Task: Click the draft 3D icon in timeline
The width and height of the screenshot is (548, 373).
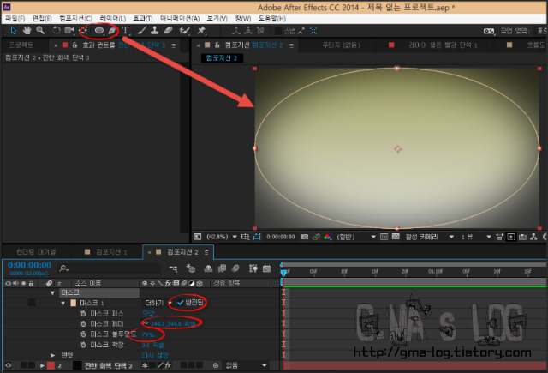Action: click(191, 268)
